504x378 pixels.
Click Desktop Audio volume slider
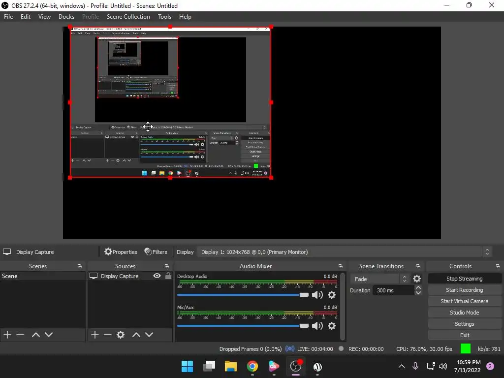coord(243,295)
